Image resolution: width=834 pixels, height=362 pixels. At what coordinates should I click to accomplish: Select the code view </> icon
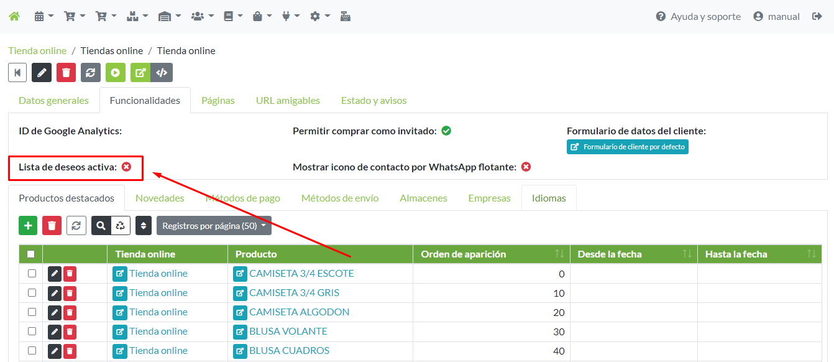pyautogui.click(x=162, y=72)
